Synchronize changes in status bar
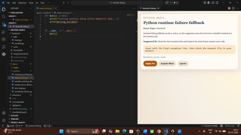Screen dimensions: 241x135 click(x=19, y=126)
